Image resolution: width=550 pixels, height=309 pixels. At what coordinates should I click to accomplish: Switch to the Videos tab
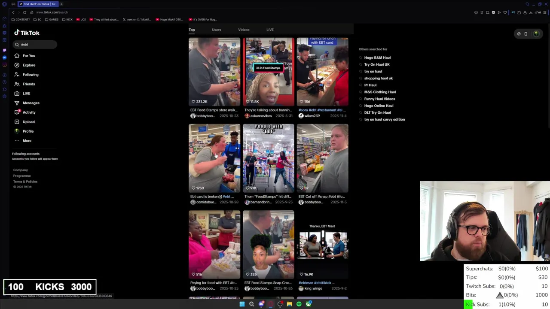[x=244, y=30]
